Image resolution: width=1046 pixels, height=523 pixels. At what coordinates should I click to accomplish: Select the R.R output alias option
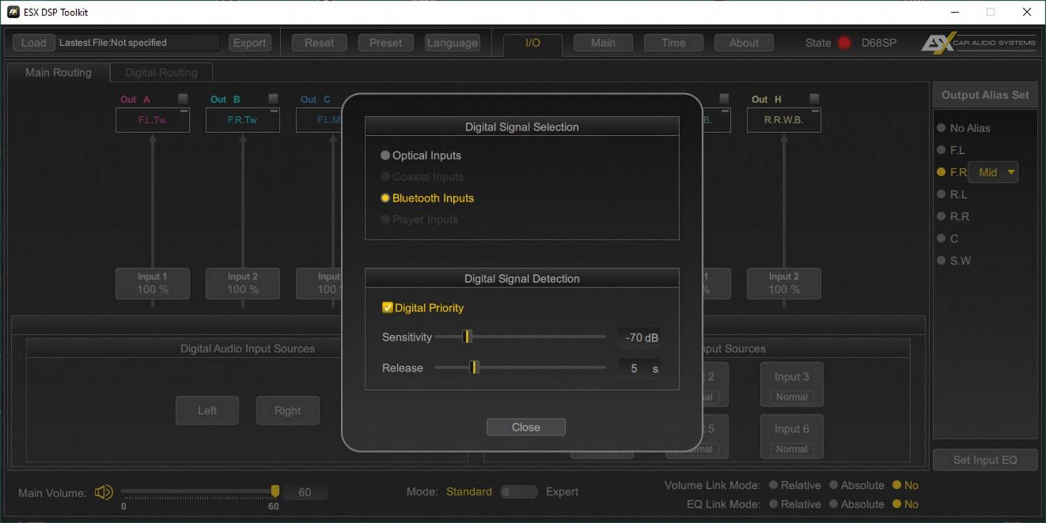click(x=953, y=217)
